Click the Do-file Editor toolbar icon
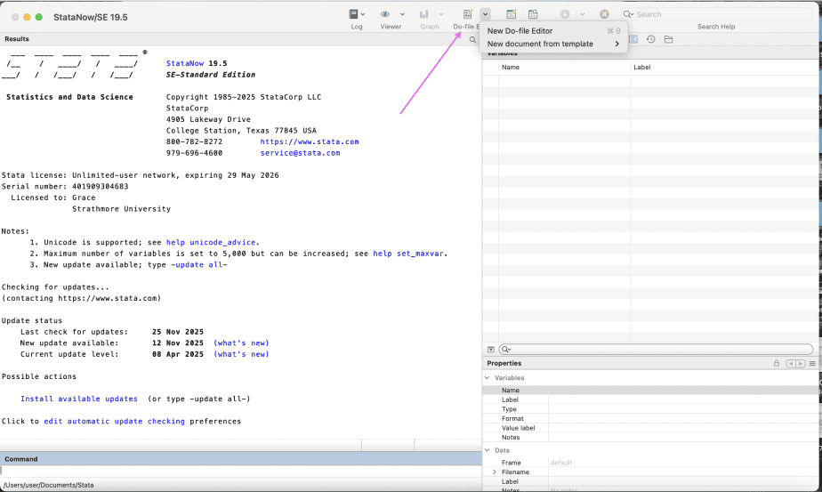Image resolution: width=822 pixels, height=492 pixels. (468, 14)
